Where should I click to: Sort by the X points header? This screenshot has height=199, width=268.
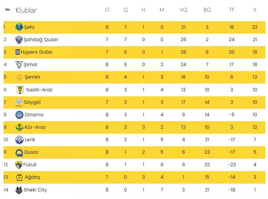[x=255, y=10]
